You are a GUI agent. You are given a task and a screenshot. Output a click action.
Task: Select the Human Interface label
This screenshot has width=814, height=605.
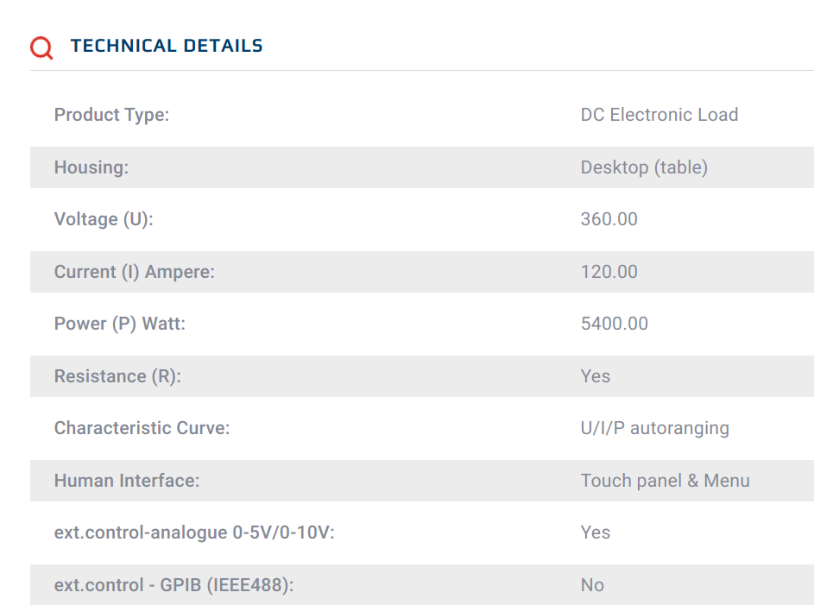[x=126, y=481]
